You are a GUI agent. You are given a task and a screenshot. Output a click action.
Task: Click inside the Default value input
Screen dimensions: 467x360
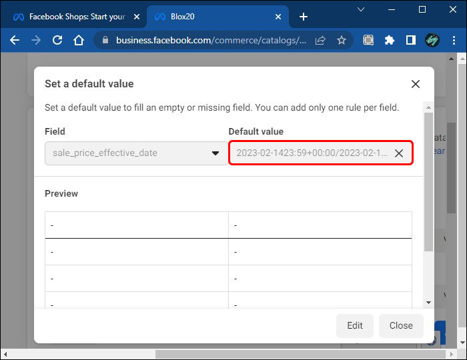click(311, 153)
